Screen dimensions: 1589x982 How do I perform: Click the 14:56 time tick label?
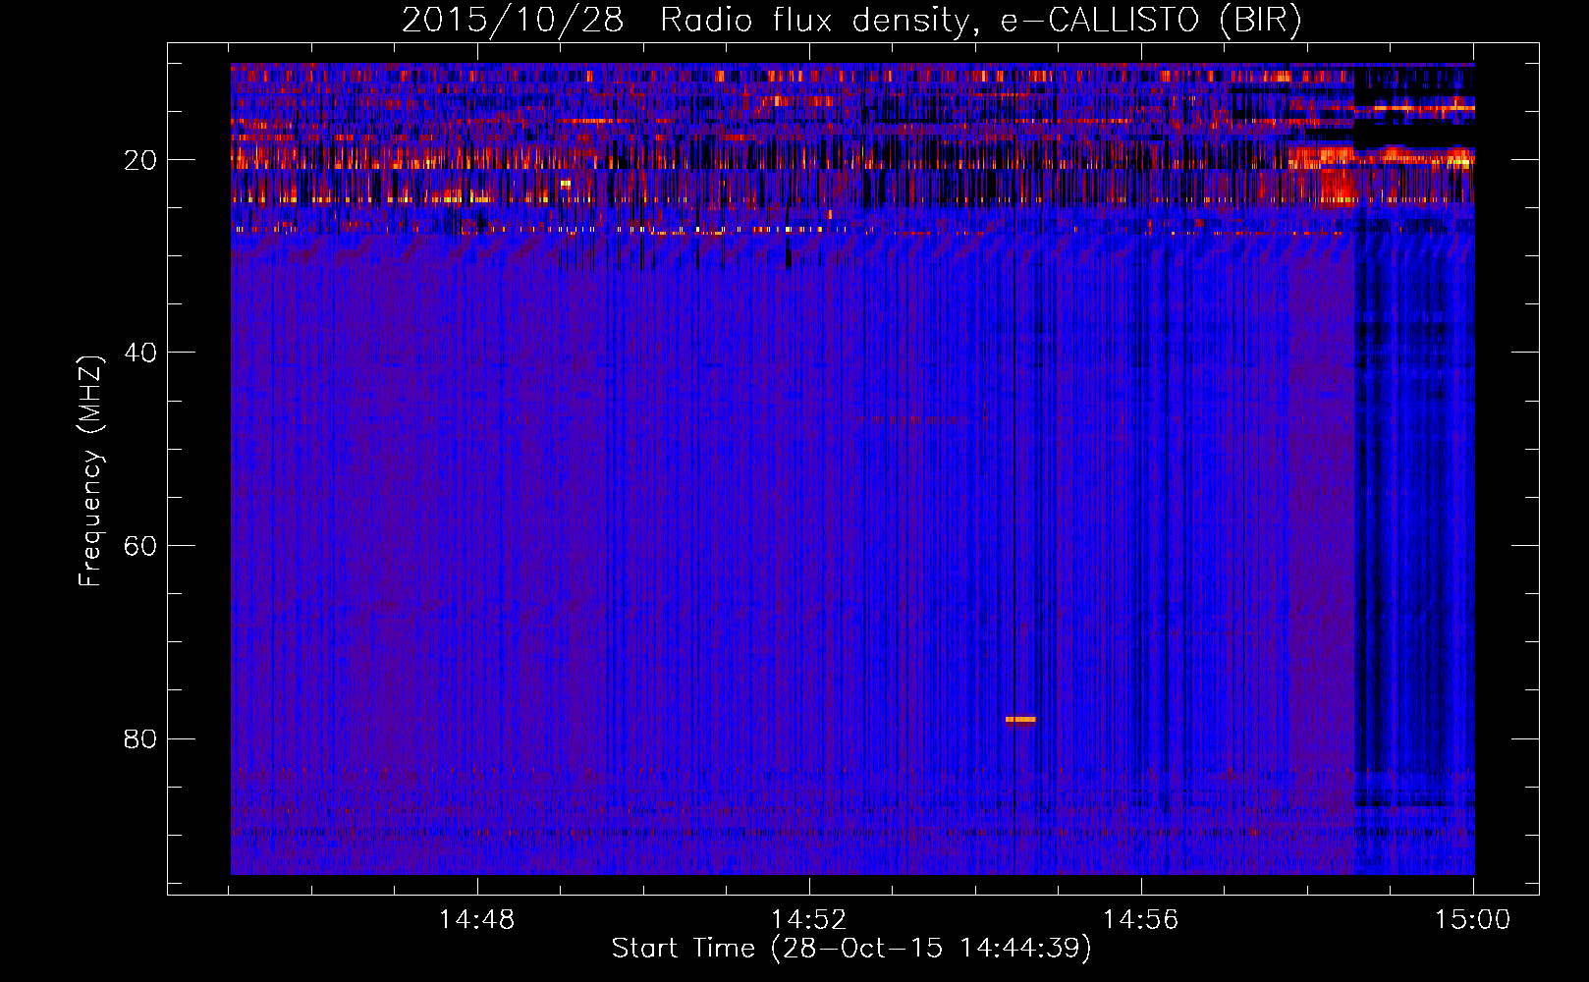click(x=1140, y=920)
